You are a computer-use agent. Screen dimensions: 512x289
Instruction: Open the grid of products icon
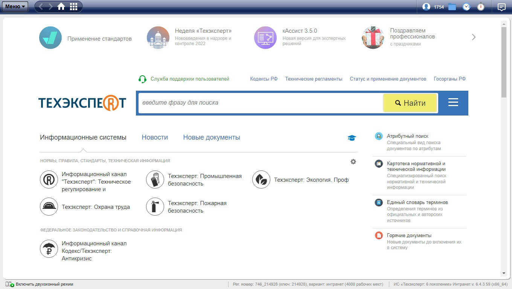pos(74,7)
